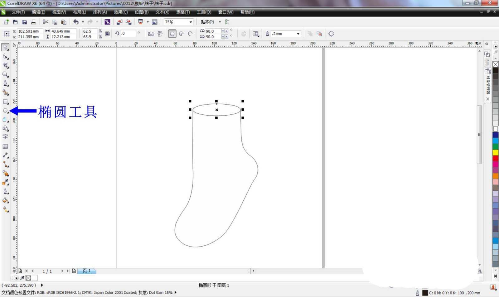The width and height of the screenshot is (499, 297).
Task: Switch to the 页 1 page tab
Action: [86, 271]
